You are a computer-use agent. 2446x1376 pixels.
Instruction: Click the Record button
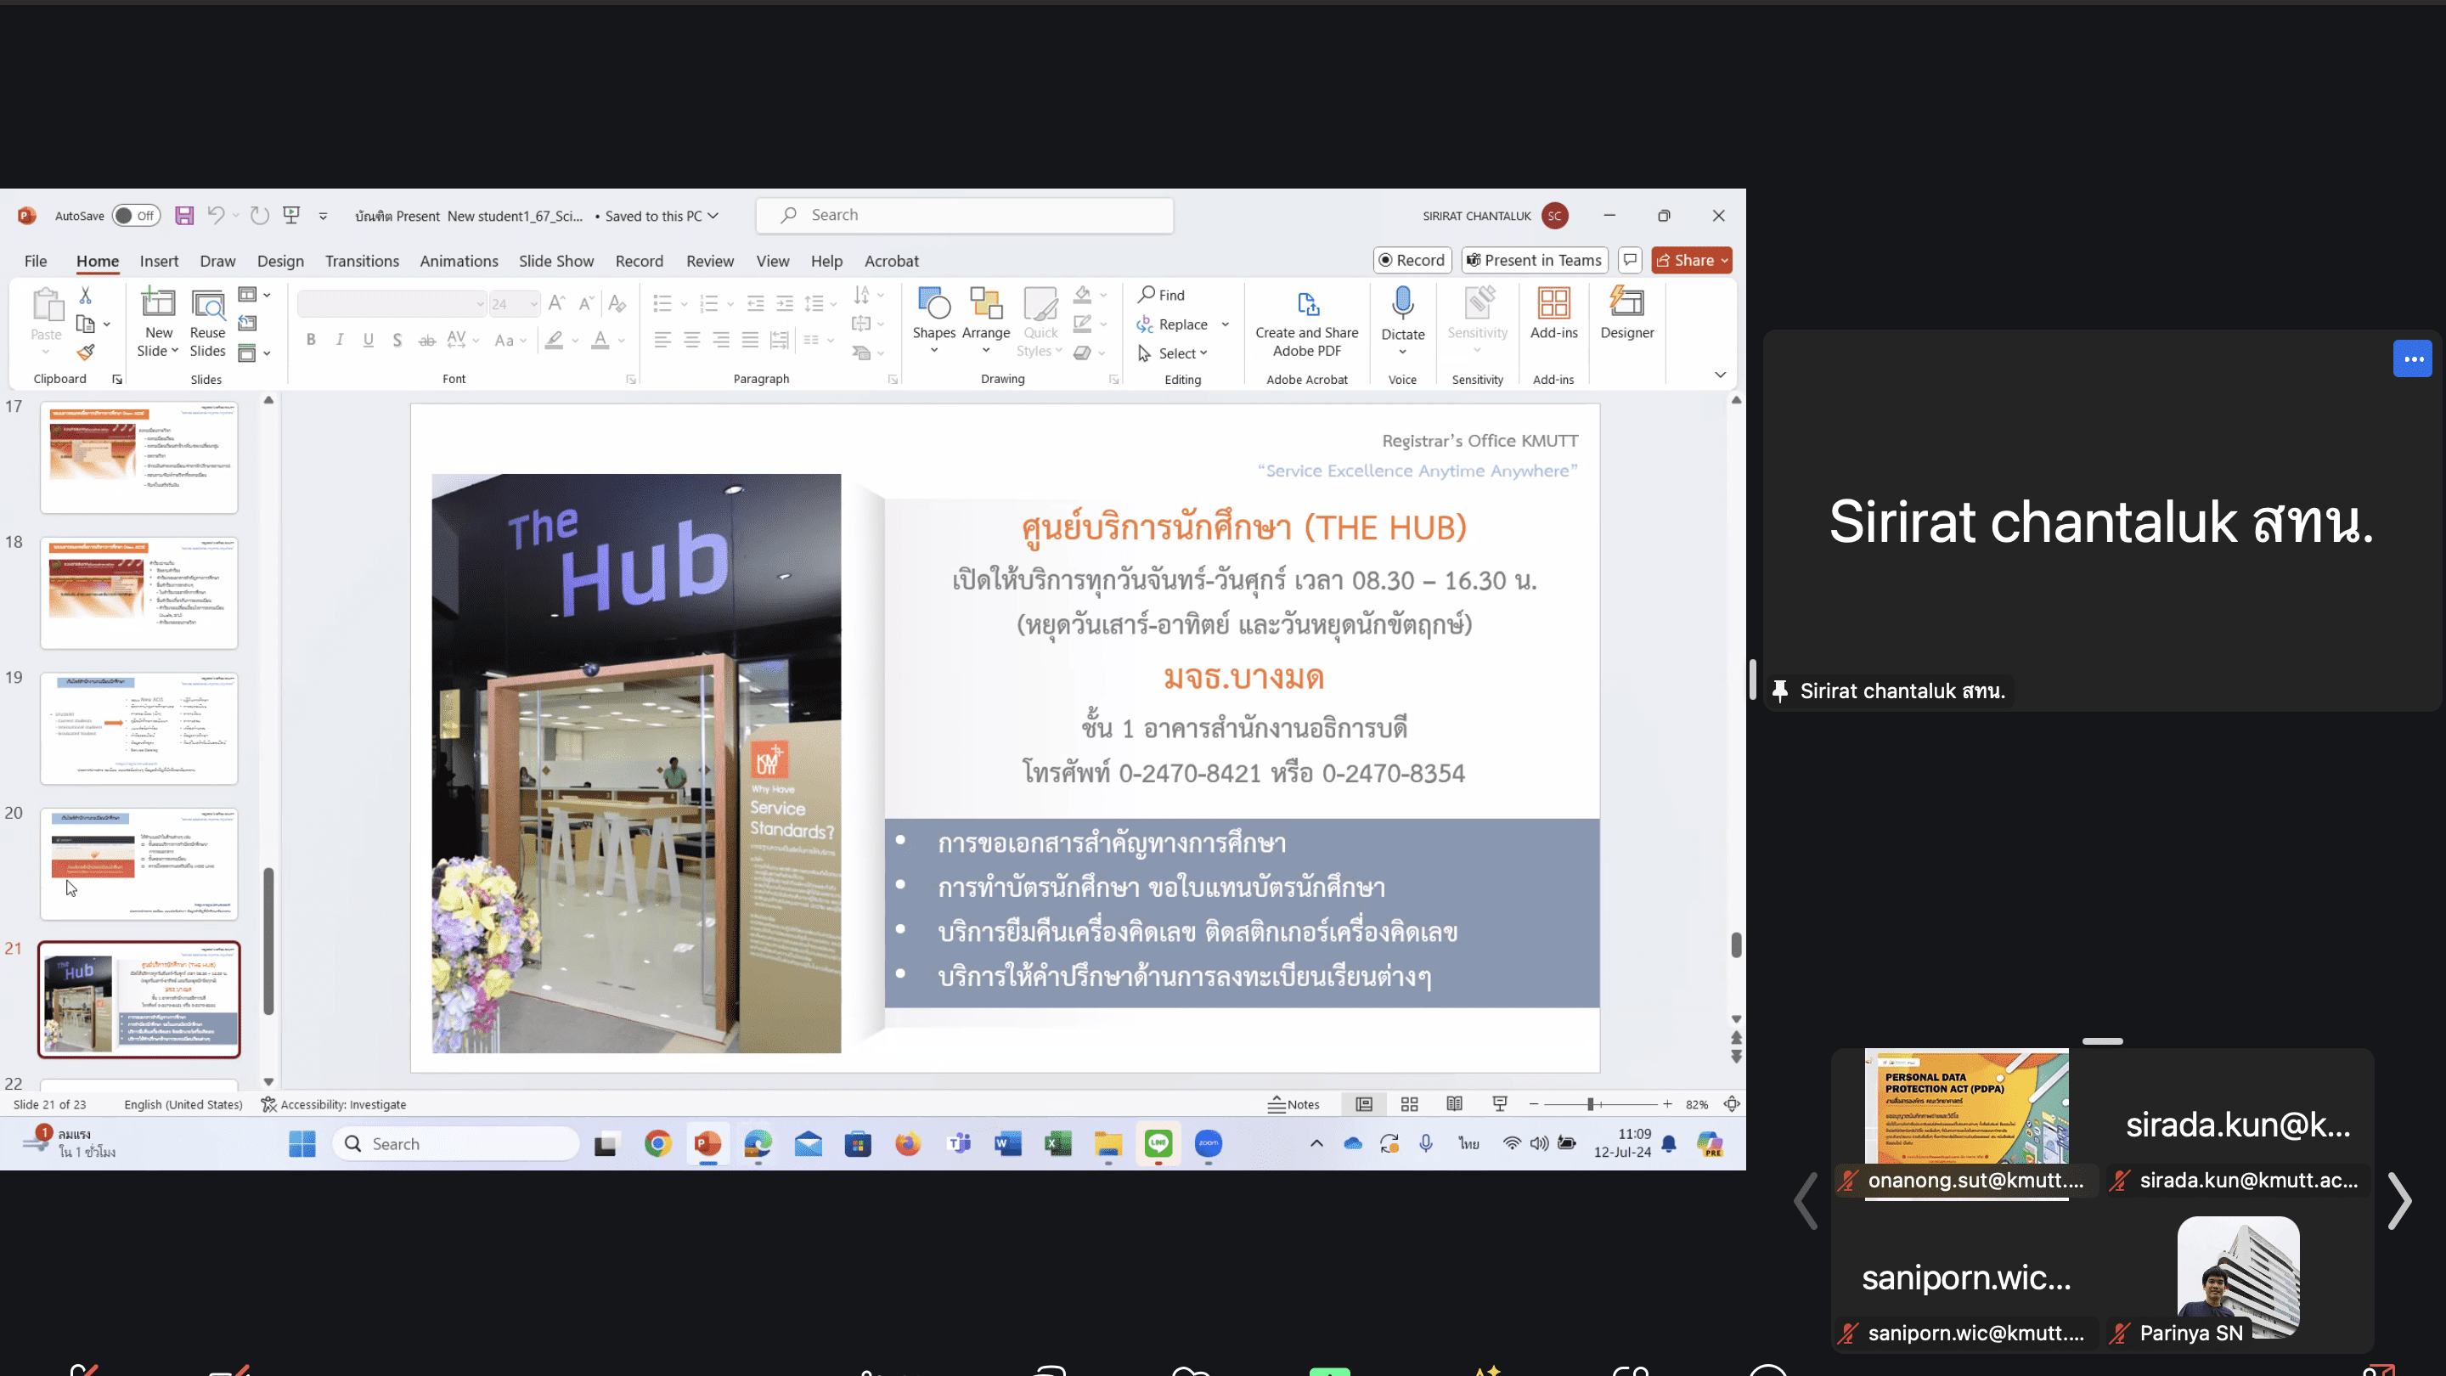coord(1412,259)
